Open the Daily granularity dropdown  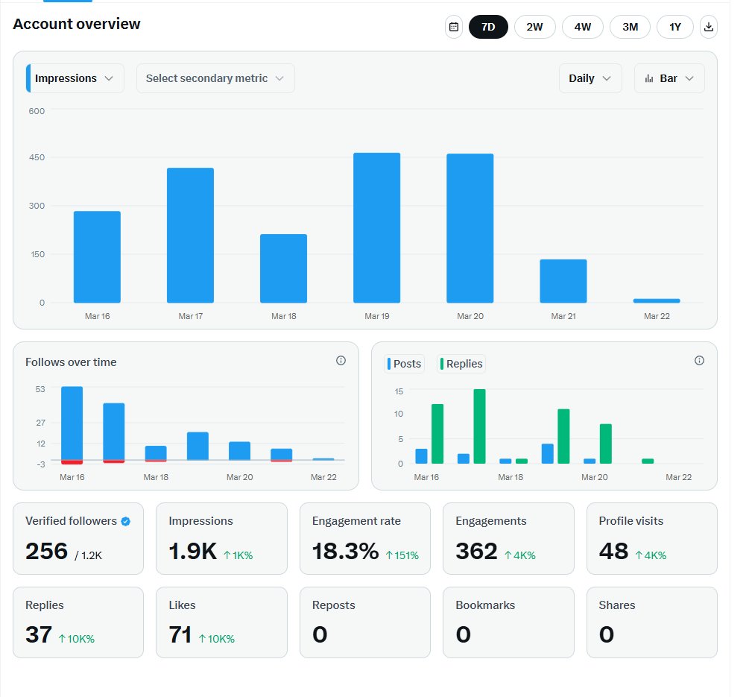point(590,78)
